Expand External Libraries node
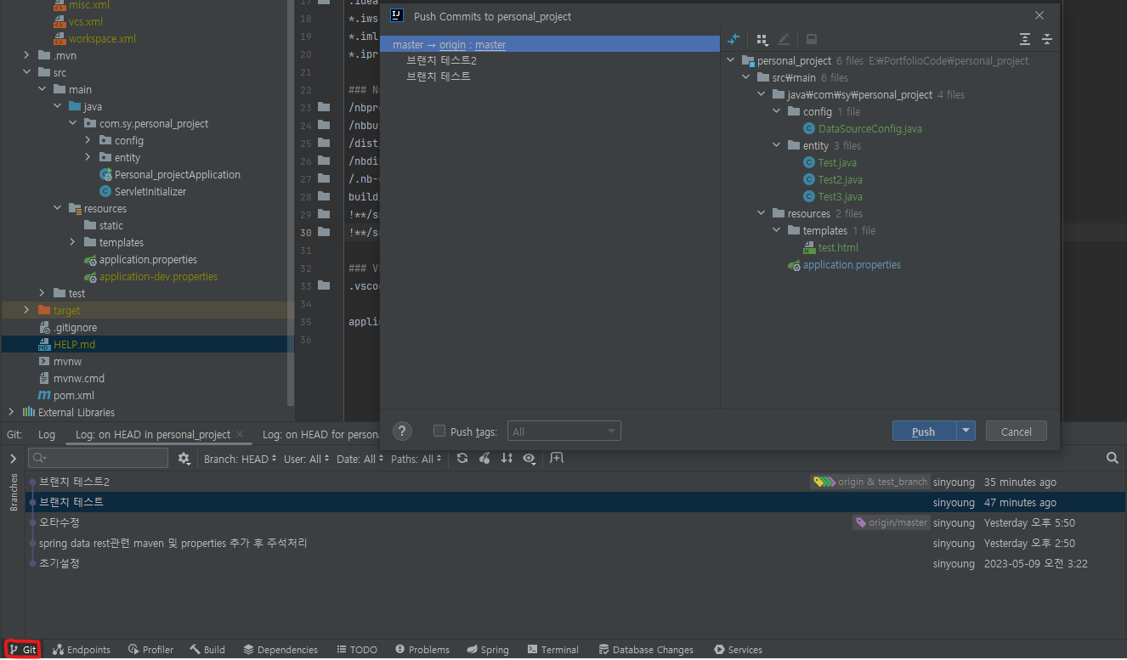The image size is (1127, 660). pos(11,412)
